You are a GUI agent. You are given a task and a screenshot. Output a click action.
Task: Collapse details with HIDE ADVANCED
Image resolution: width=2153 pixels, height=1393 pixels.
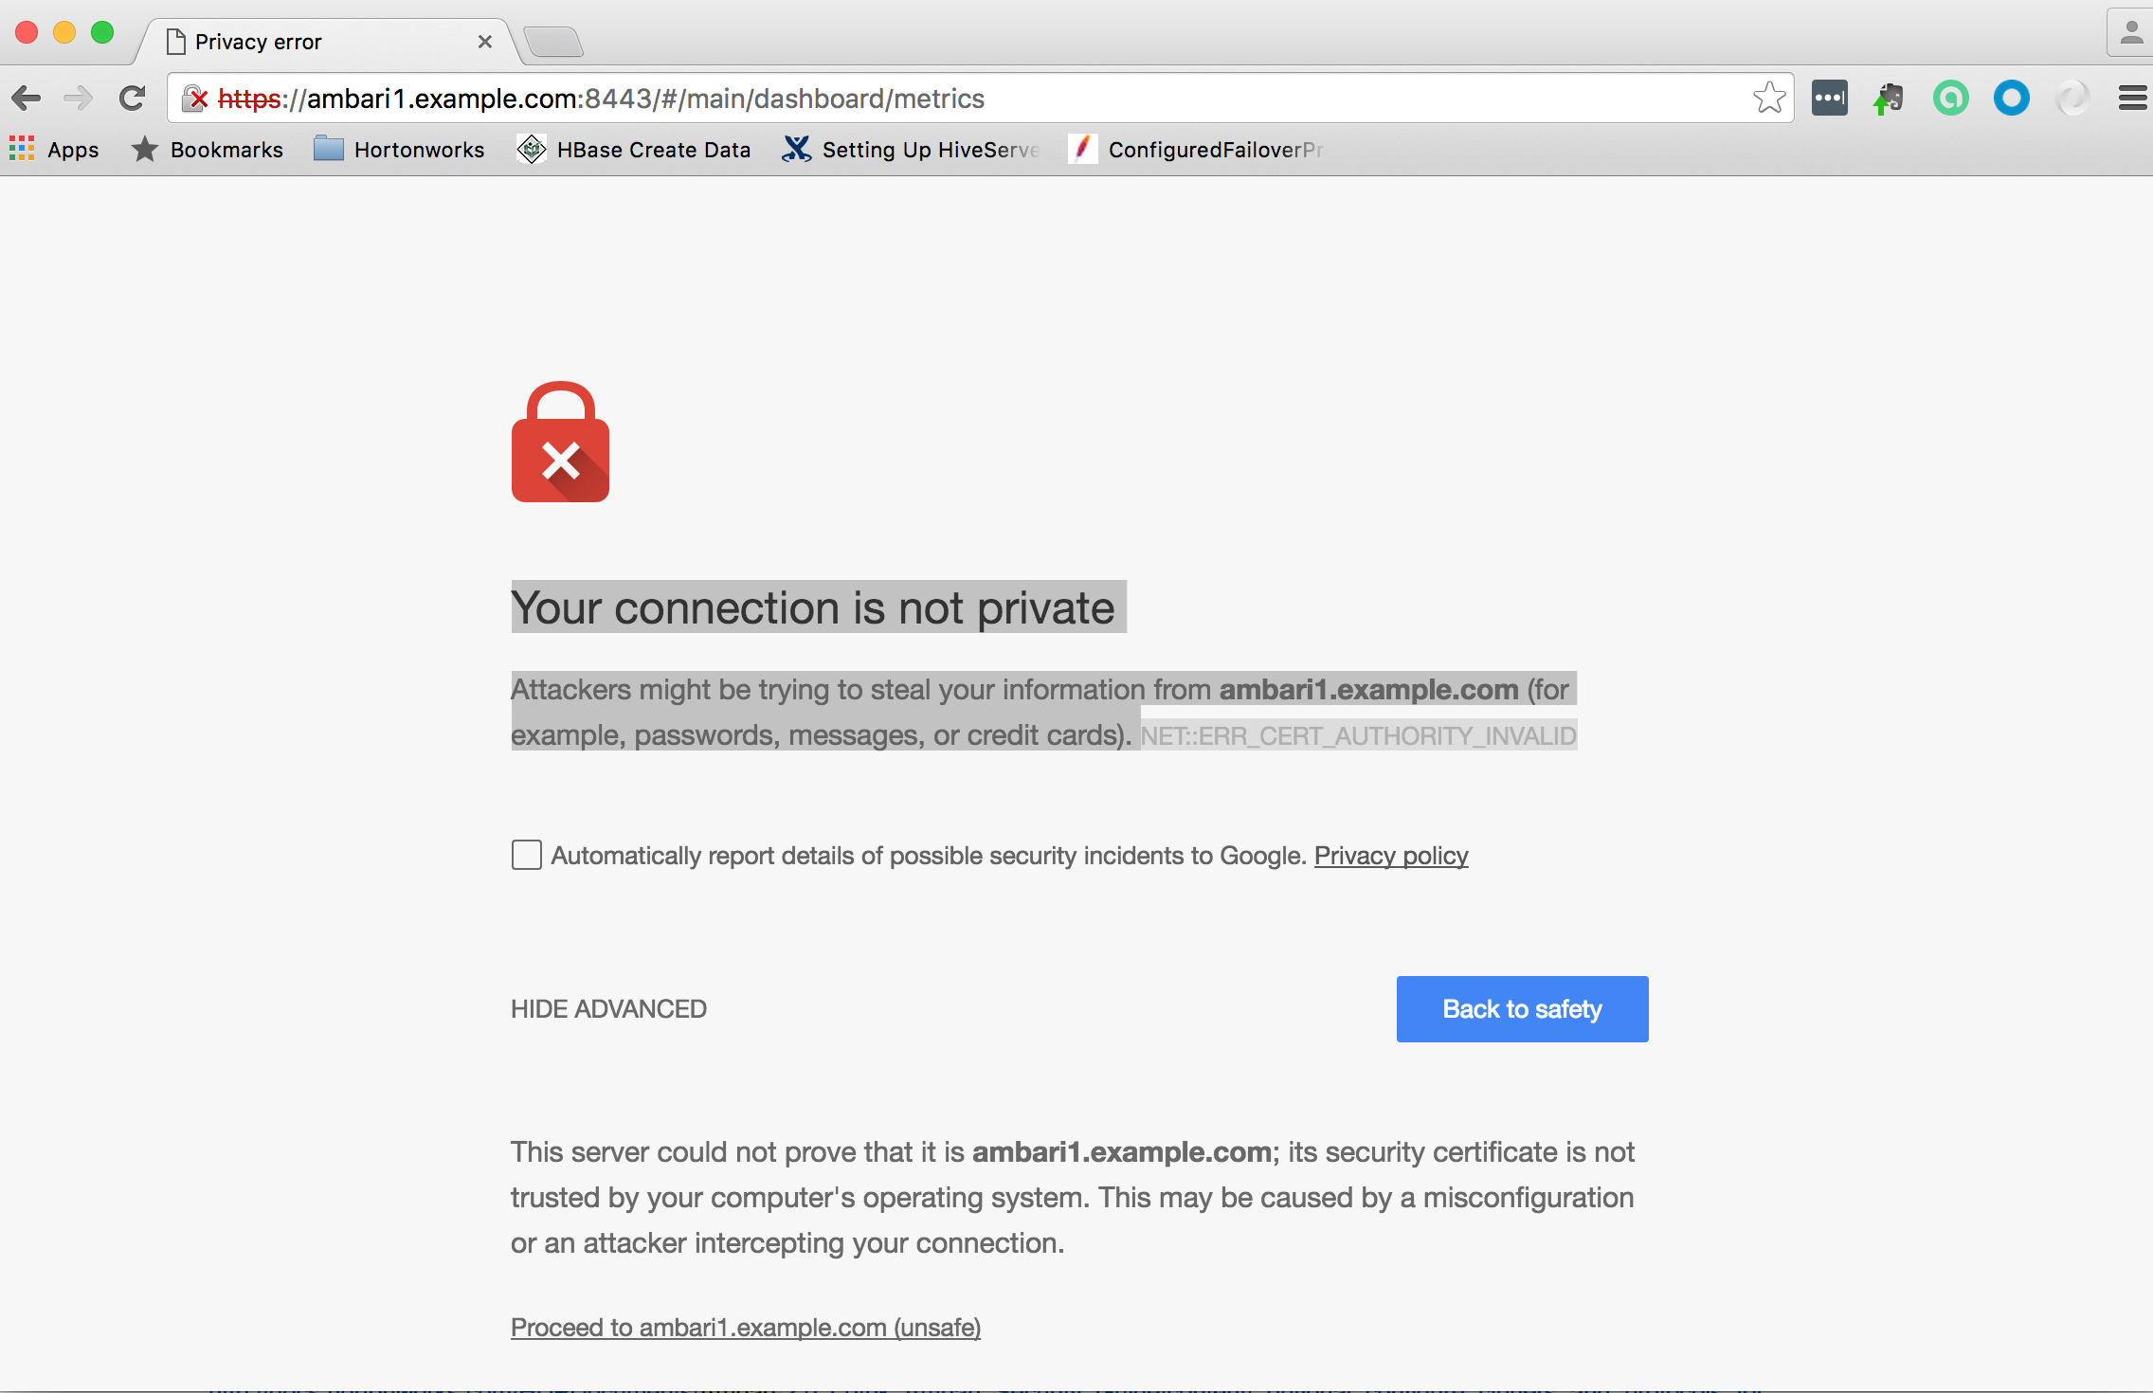(608, 1009)
